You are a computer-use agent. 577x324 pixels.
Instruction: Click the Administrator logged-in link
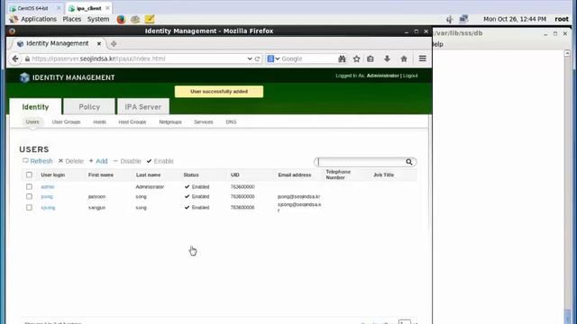tap(382, 76)
